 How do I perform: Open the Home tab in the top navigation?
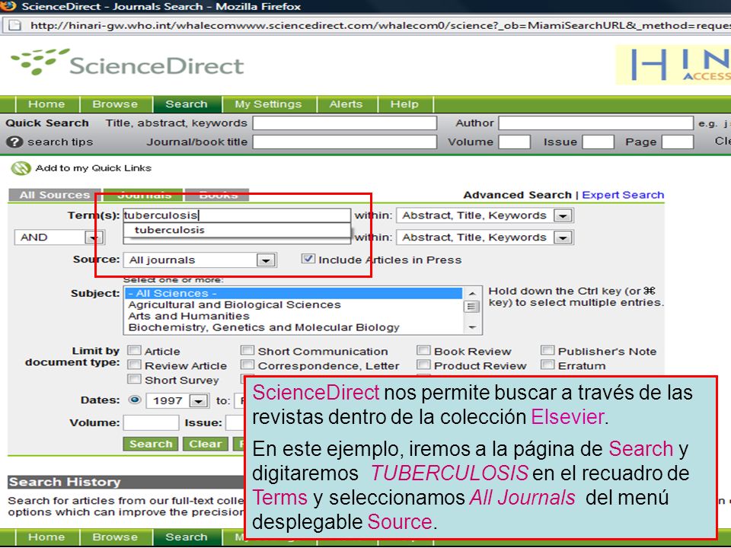(46, 104)
